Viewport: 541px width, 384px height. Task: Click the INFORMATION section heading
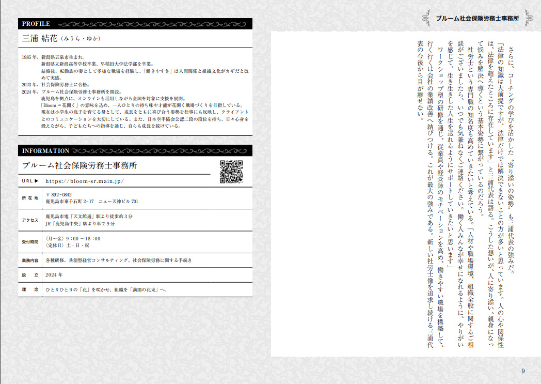point(45,151)
